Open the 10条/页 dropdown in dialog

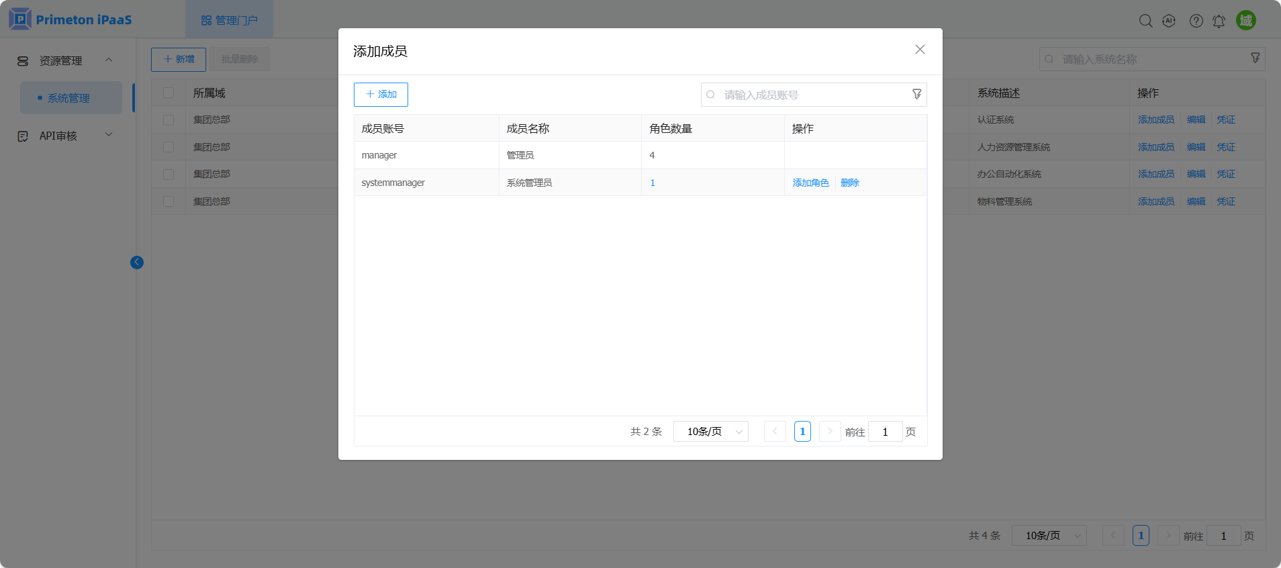pyautogui.click(x=710, y=432)
